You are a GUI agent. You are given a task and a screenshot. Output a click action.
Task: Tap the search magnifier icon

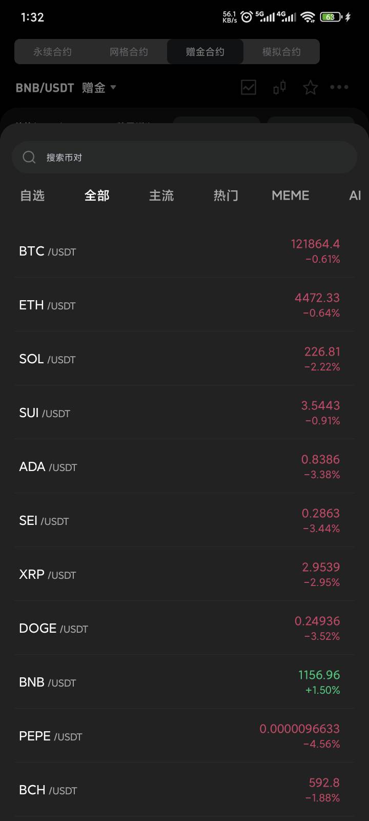(x=29, y=157)
